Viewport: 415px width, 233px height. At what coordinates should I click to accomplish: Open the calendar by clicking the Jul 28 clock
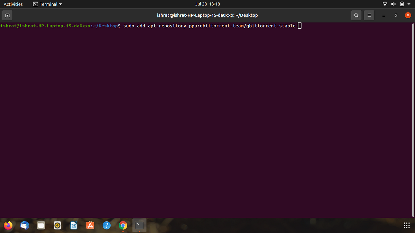coord(207,4)
